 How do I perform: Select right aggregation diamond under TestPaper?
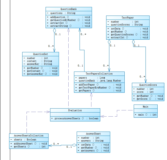(133, 42)
